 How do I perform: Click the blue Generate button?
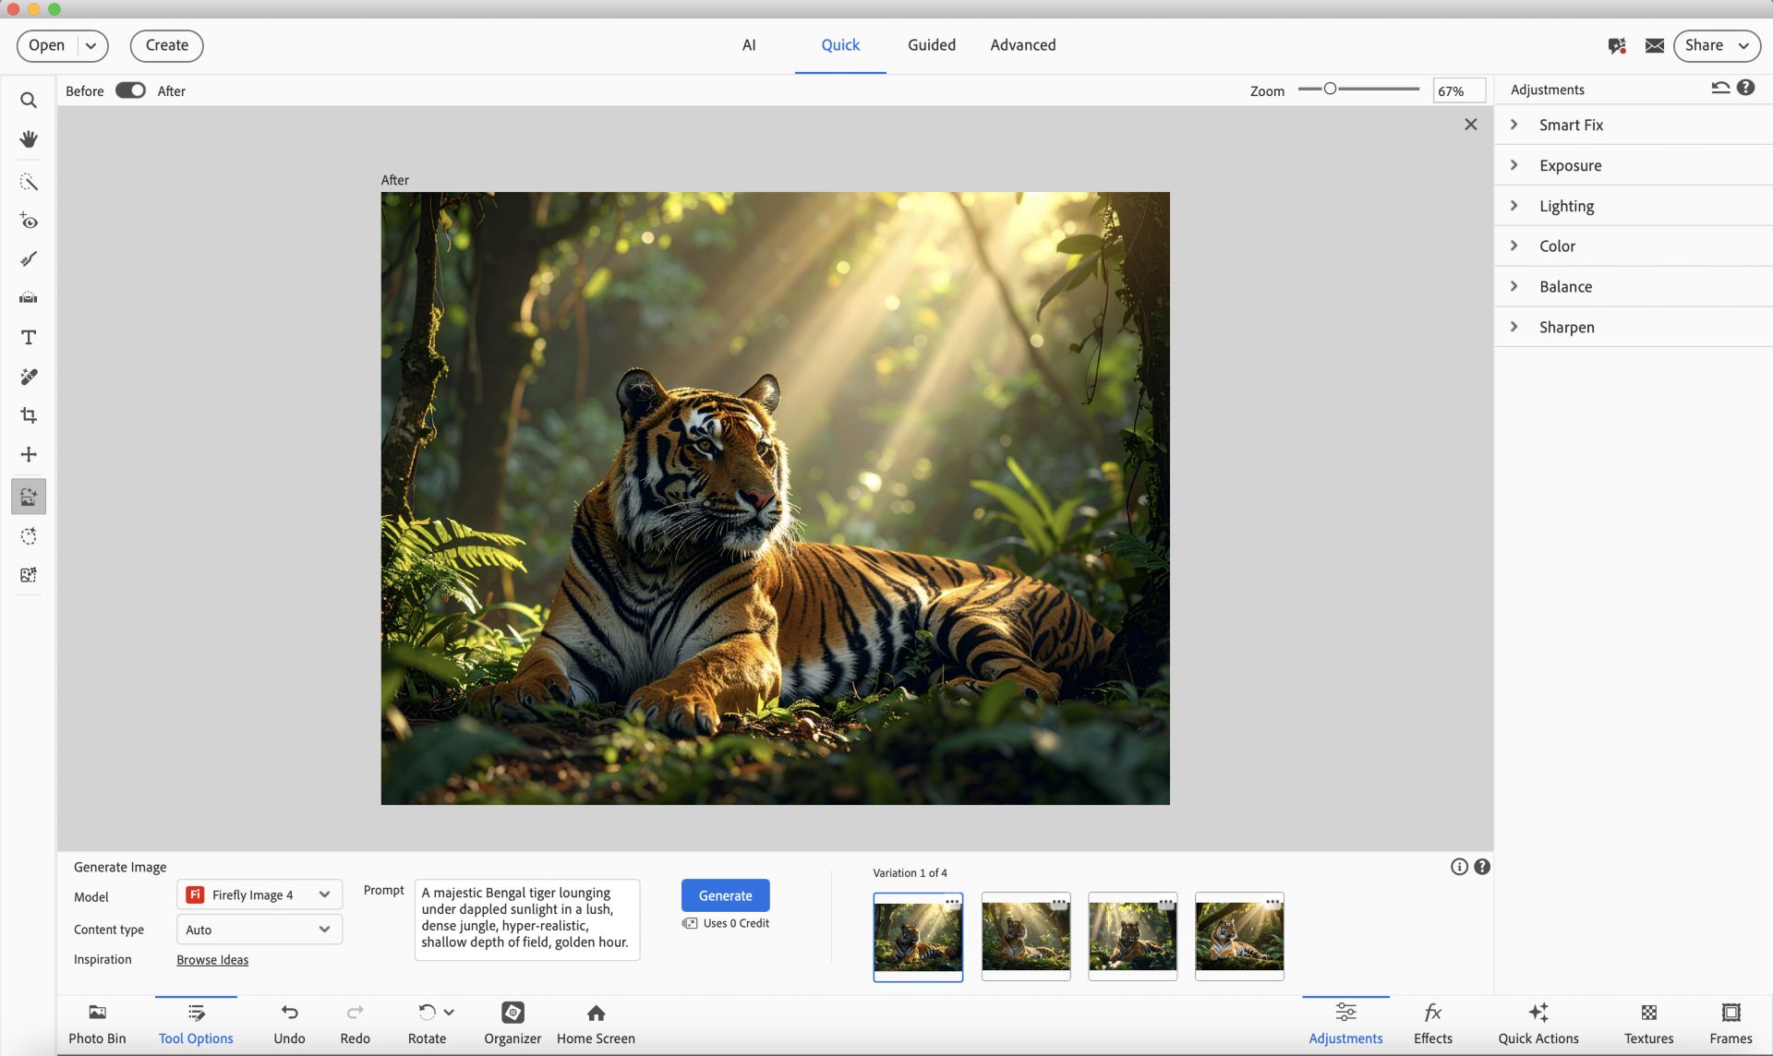pyautogui.click(x=725, y=895)
